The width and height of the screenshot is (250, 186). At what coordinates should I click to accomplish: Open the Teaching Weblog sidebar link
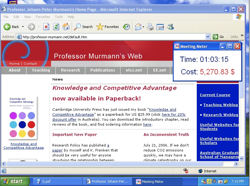[220, 105]
